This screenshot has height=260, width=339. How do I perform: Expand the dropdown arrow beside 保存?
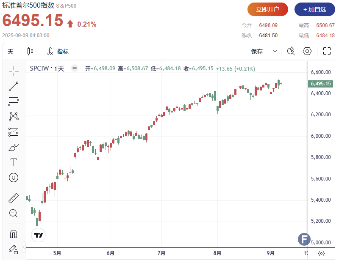pyautogui.click(x=275, y=52)
